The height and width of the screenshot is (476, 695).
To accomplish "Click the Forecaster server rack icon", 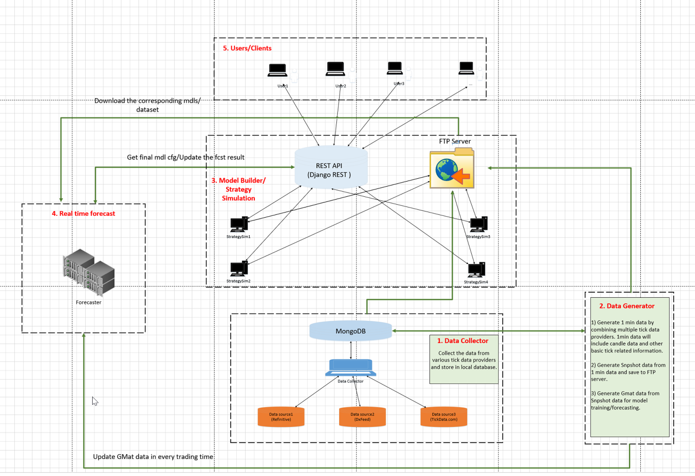I will [89, 272].
